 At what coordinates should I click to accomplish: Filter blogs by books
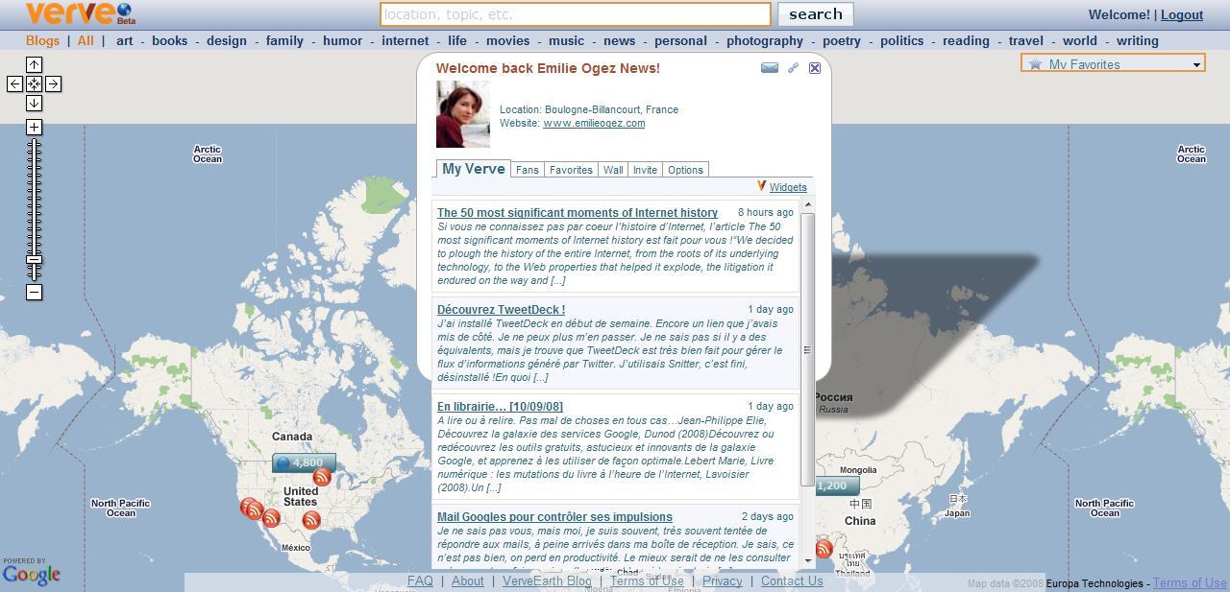click(x=169, y=40)
